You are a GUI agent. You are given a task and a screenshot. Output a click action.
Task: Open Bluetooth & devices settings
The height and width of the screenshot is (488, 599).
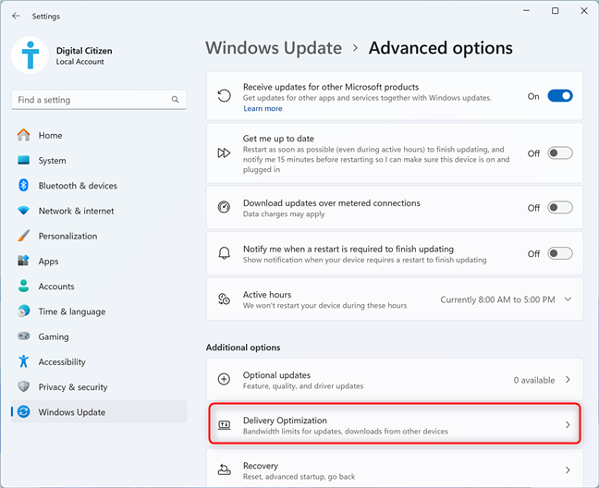[x=78, y=186]
